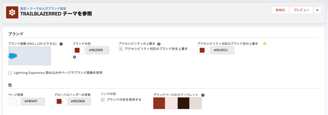Open ページ背景 color picker dropdown

pos(14,101)
